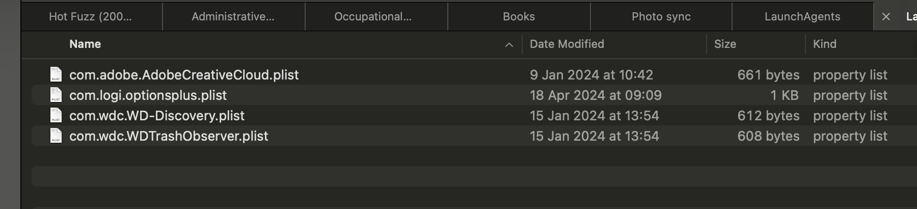This screenshot has height=209, width=917.
Task: Switch to the Hot Fuzz tab
Action: pos(91,17)
